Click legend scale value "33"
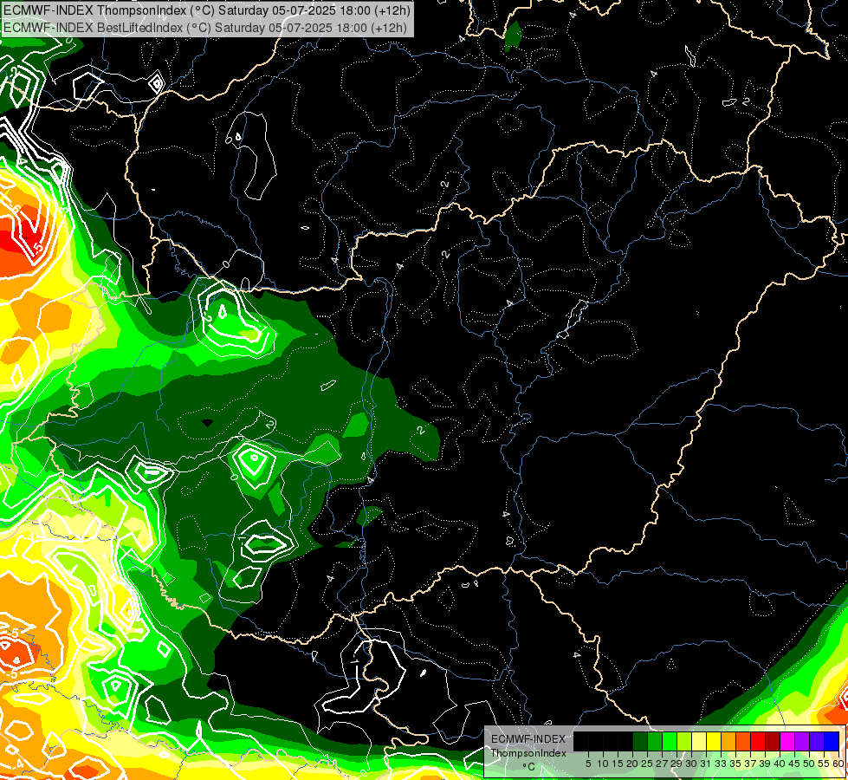This screenshot has width=848, height=780. 721,764
